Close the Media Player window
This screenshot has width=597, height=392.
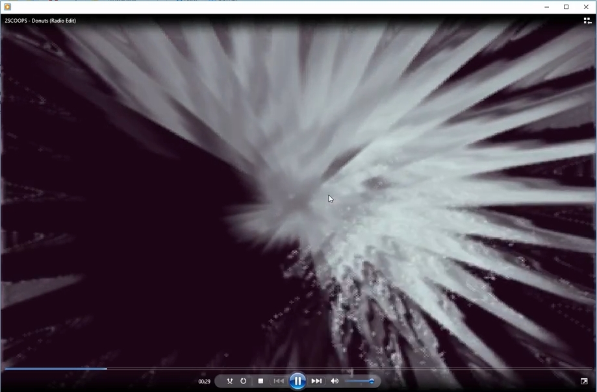tap(586, 7)
